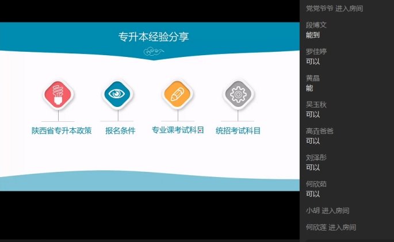Image resolution: width=394 pixels, height=242 pixels.
Task: Click the cloud ornament under the title
Action: click(x=154, y=52)
